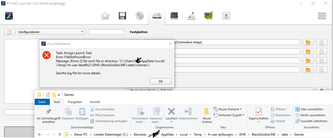Open the Verschieben nach dropdown
The height and width of the screenshot is (138, 333).
tap(140, 116)
